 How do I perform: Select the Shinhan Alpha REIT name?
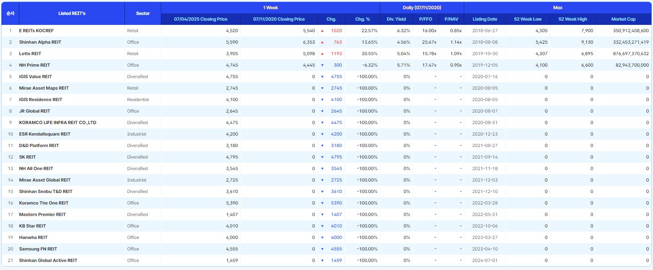[40, 42]
